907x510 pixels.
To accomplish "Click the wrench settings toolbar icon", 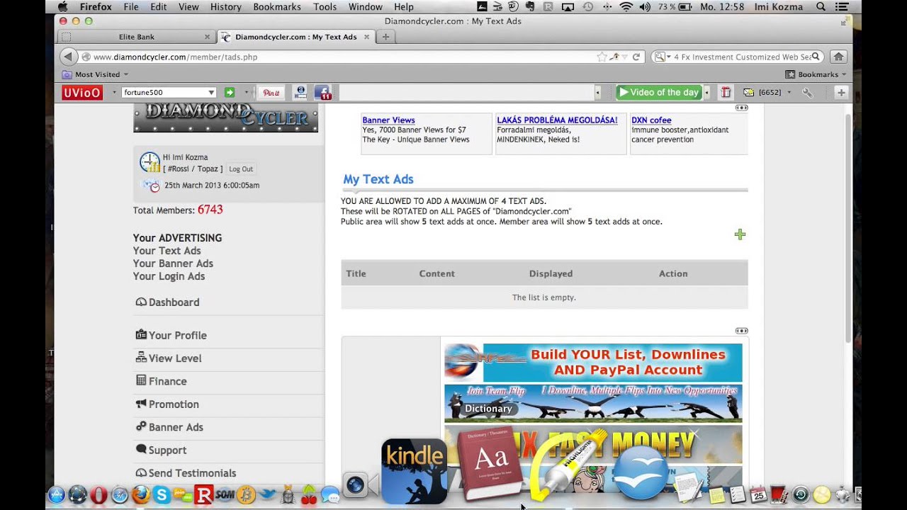I will coord(807,92).
